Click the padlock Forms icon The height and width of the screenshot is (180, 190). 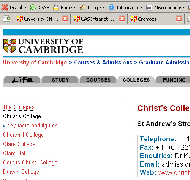tap(56, 7)
